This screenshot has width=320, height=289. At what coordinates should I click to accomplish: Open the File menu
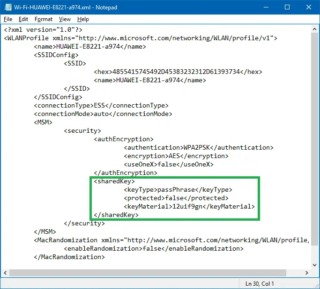(8, 19)
